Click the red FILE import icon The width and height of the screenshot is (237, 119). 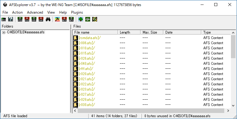(27, 19)
